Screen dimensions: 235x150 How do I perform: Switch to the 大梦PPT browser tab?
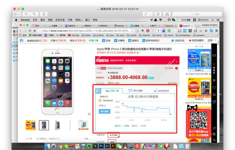point(153,26)
